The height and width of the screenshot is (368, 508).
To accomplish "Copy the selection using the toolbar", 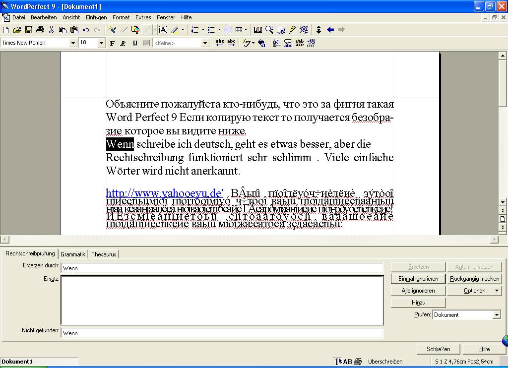I will pyautogui.click(x=63, y=30).
